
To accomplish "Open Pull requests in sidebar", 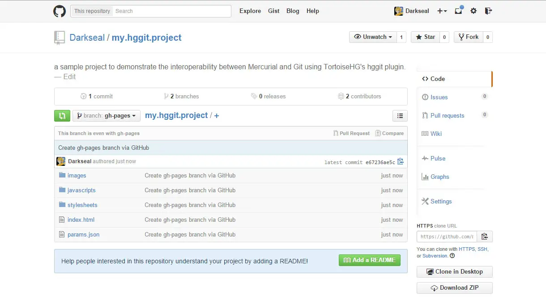I will coord(448,115).
